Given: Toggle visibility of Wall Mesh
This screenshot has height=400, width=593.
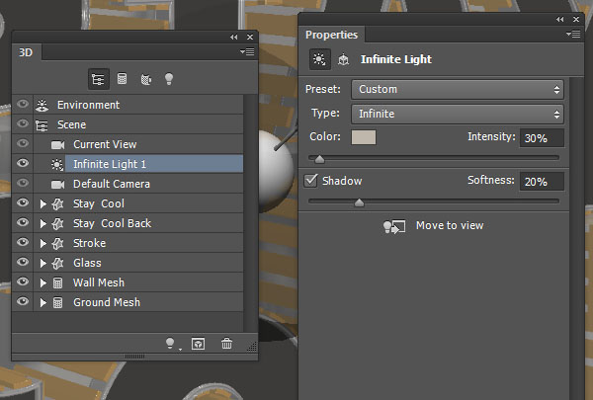Looking at the screenshot, I should 23,282.
